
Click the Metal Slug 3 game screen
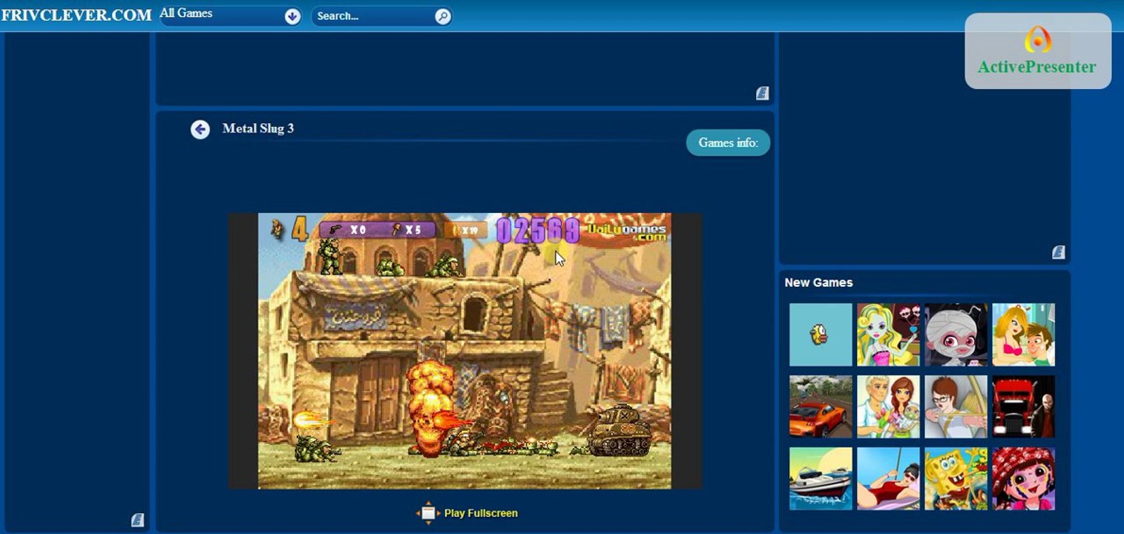point(464,351)
